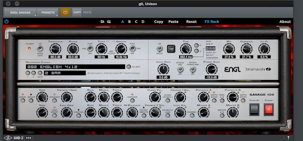Select settings slot D
The image size is (303, 141).
pos(143,22)
